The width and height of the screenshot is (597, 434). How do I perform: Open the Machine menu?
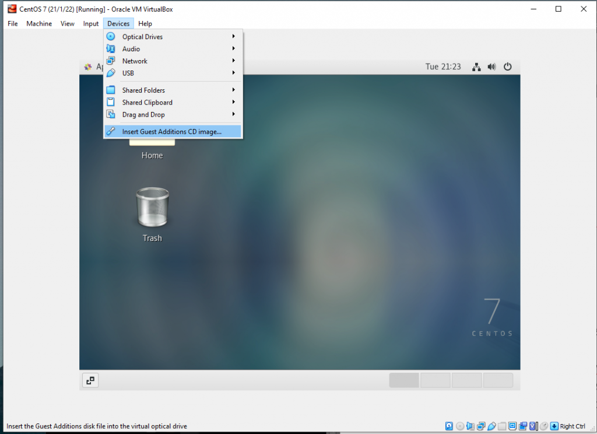[x=39, y=23]
